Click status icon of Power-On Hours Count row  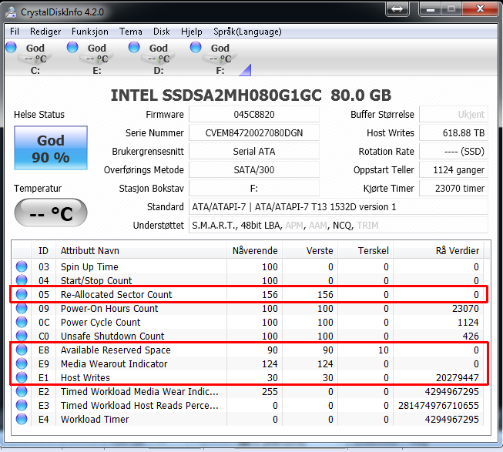tap(22, 308)
